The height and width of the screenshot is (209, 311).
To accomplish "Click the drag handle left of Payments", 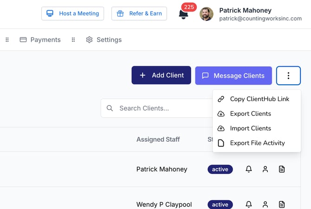I will click(7, 40).
